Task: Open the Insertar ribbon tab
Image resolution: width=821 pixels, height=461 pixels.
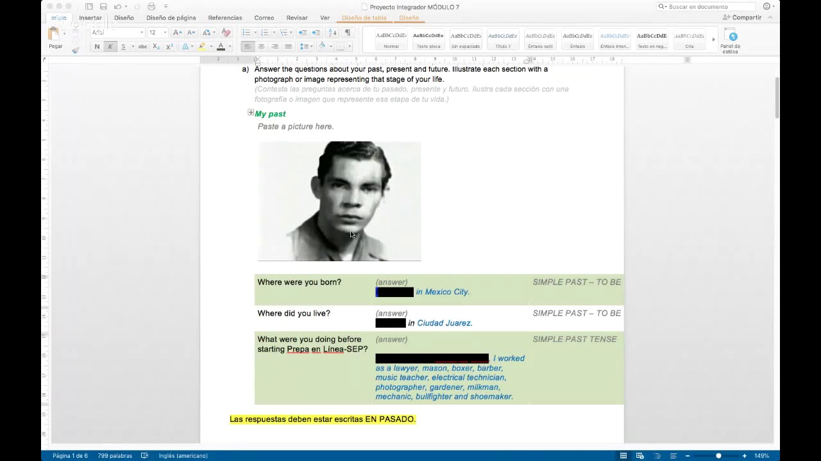Action: coord(90,18)
